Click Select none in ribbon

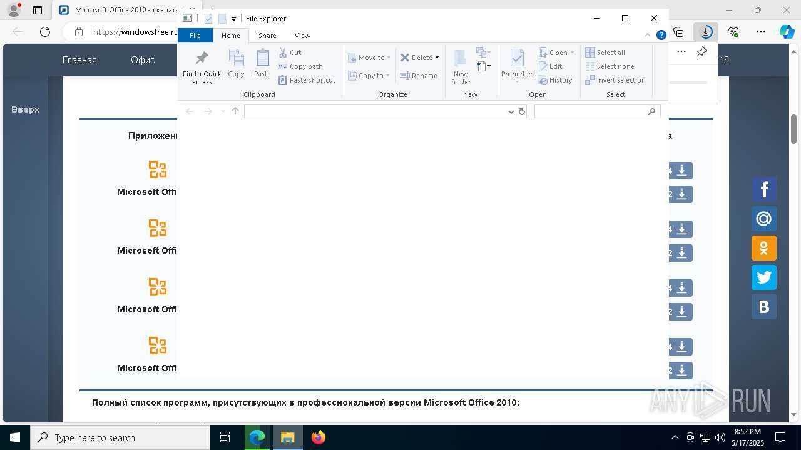(610, 66)
